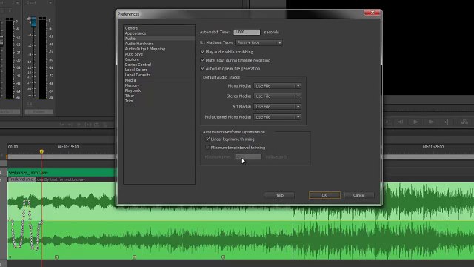Select General in the Preferences list
The height and width of the screenshot is (267, 474).
[x=132, y=28]
